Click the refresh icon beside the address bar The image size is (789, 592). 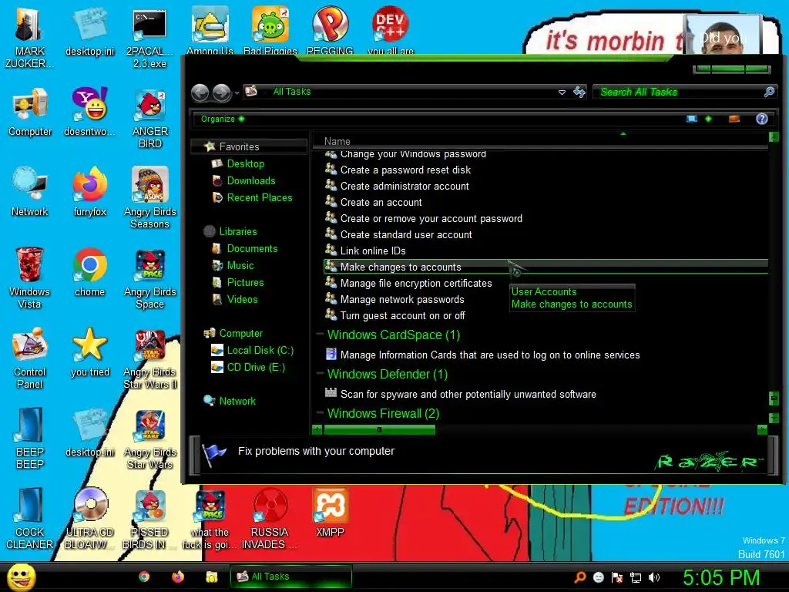tap(579, 92)
